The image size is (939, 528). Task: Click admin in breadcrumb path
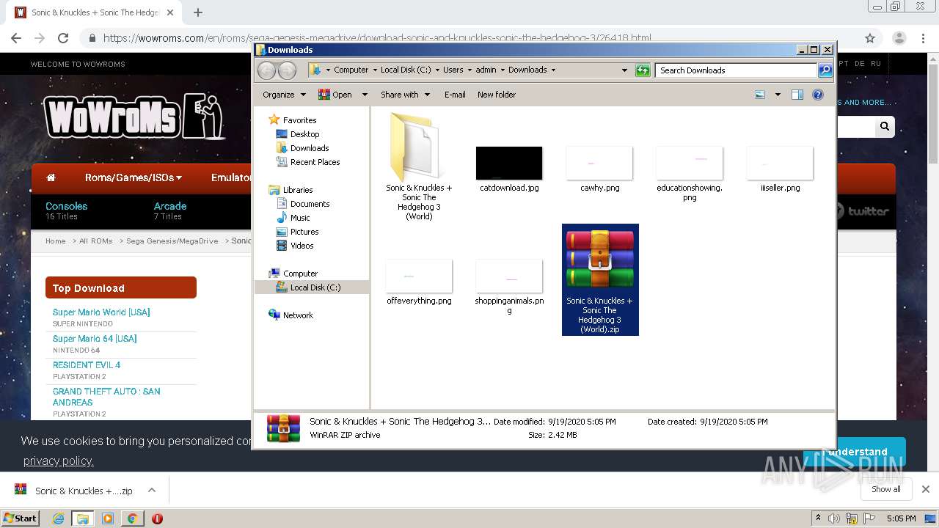486,70
